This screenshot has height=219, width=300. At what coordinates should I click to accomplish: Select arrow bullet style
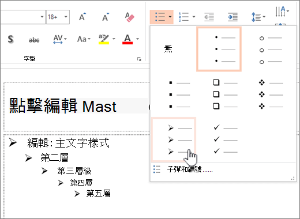pos(174,139)
